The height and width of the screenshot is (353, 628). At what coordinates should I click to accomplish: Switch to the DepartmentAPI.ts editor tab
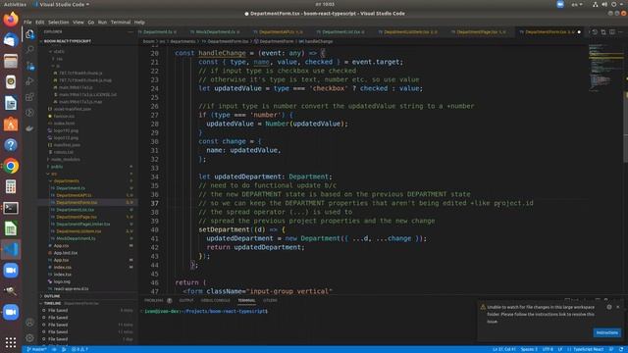coord(278,32)
